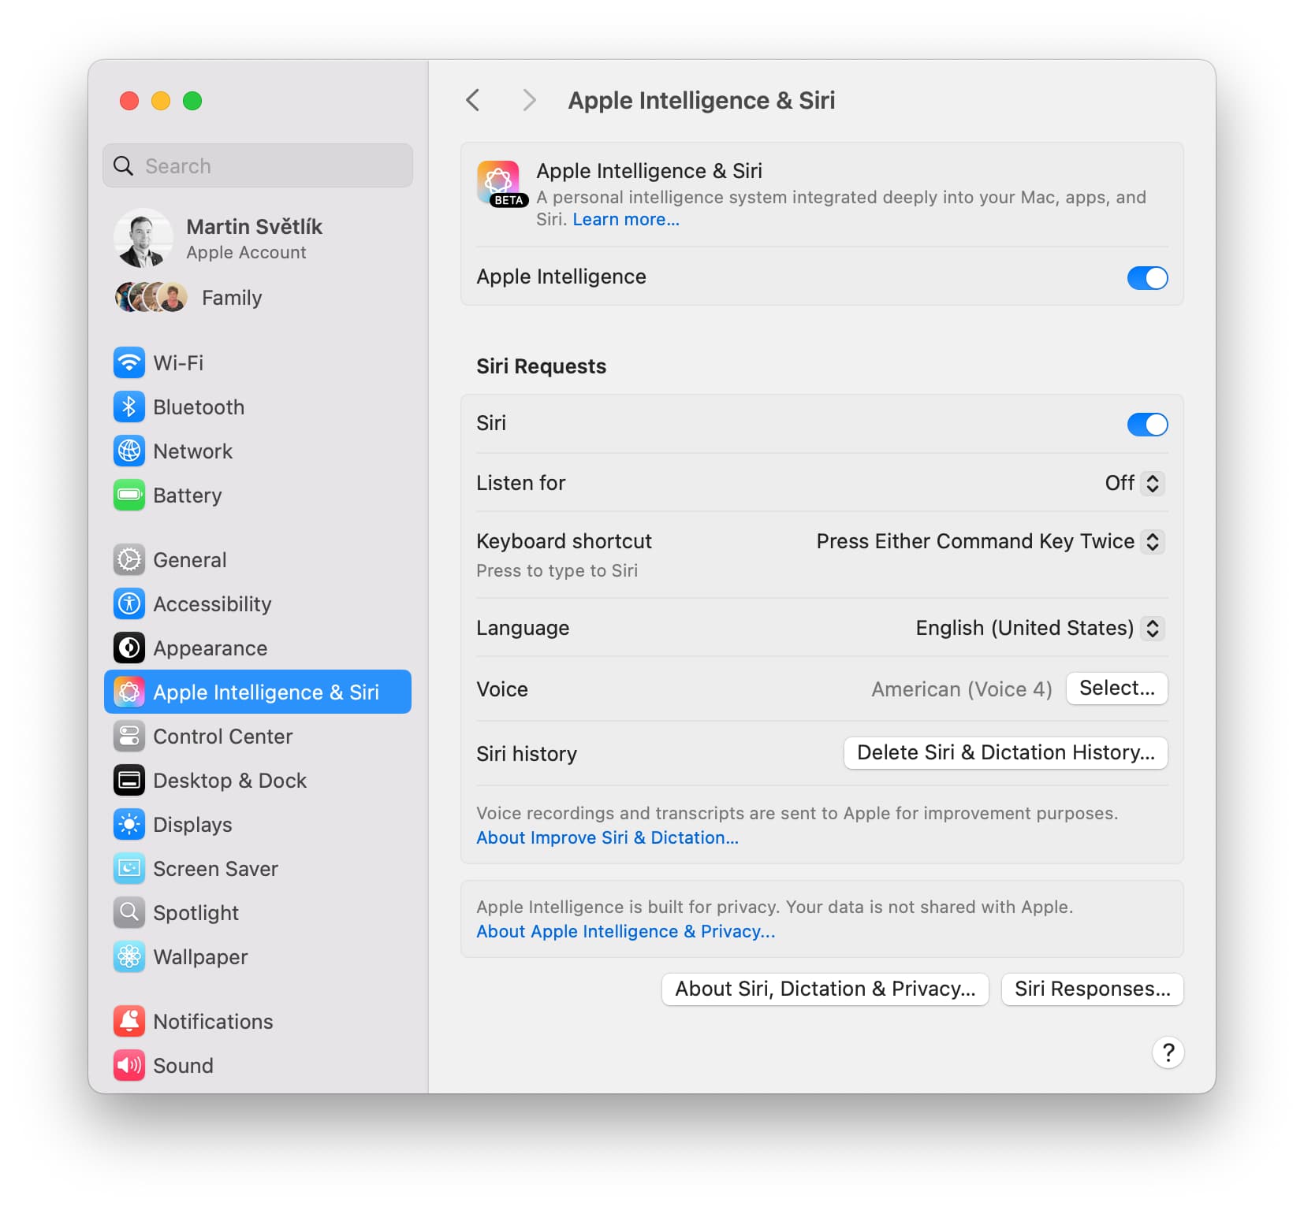
Task: Open Family settings label
Action: click(x=232, y=298)
